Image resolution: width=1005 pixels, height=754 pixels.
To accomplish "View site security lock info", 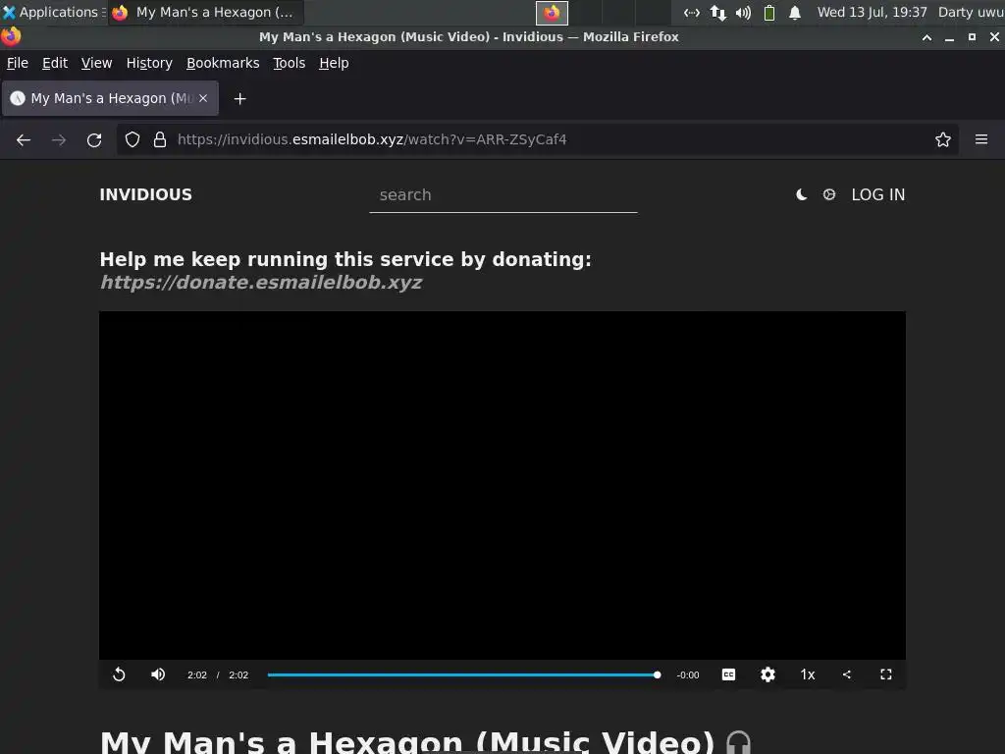I will coord(160,139).
